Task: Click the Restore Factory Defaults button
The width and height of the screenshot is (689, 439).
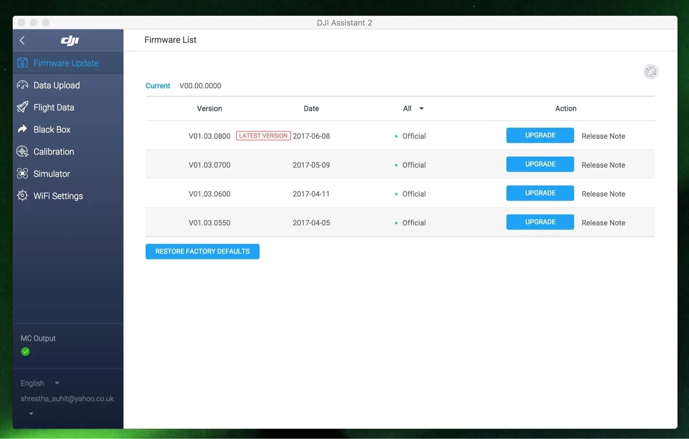Action: click(x=202, y=251)
